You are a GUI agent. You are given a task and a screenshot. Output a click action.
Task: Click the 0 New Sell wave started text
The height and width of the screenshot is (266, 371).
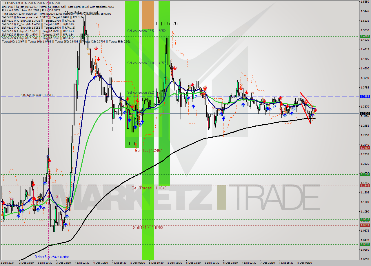click(81, 13)
